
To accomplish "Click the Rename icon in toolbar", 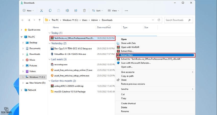I will click(x=67, y=10).
